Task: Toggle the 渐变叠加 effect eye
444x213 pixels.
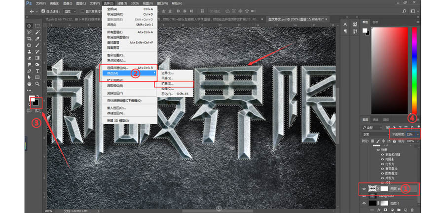Action: (x=383, y=169)
